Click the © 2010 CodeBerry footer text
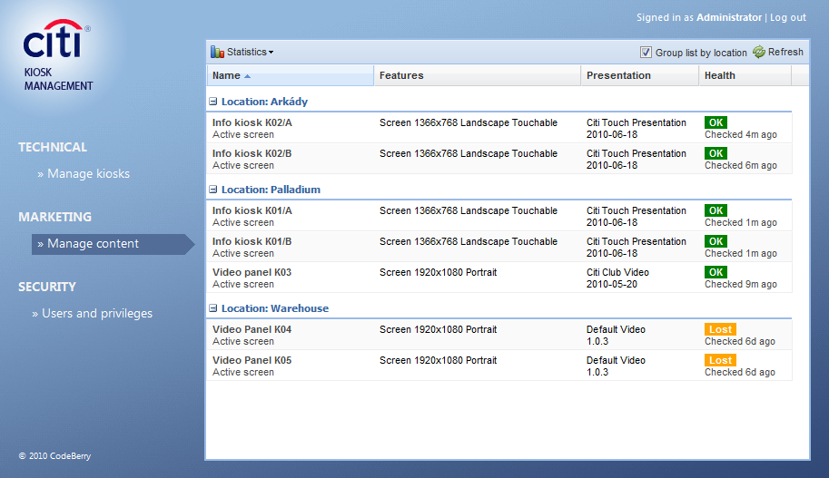829x478 pixels. tap(55, 456)
